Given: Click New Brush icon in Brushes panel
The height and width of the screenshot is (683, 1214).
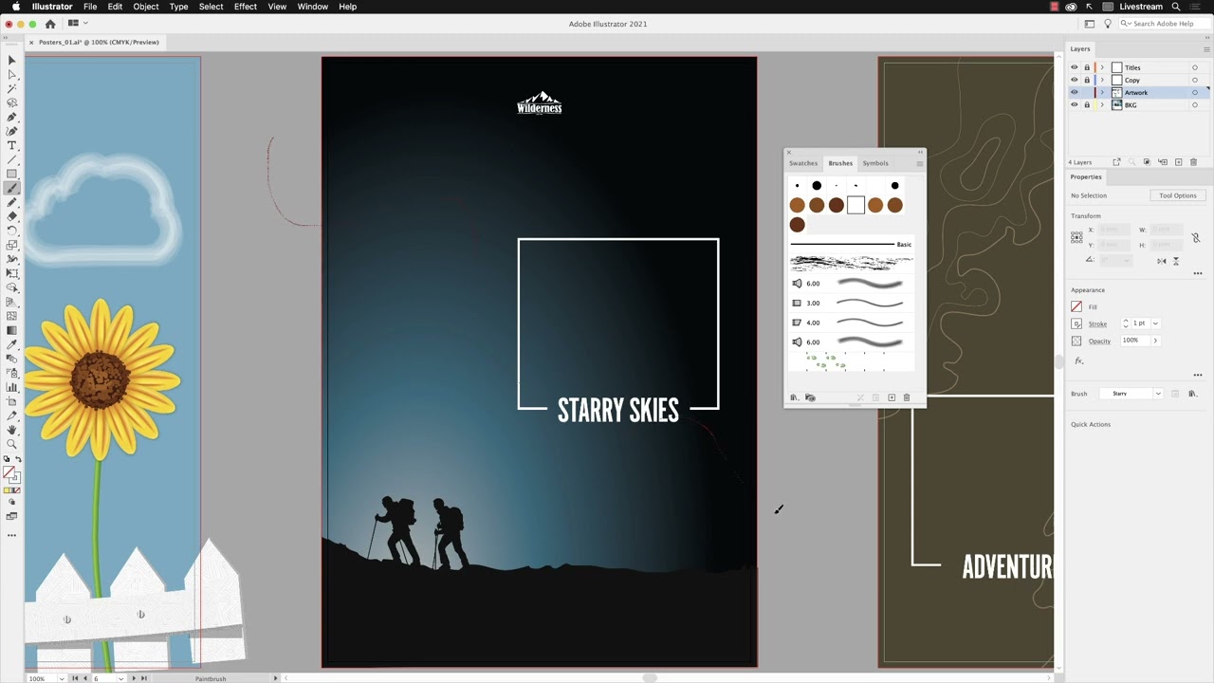Looking at the screenshot, I should click(892, 397).
